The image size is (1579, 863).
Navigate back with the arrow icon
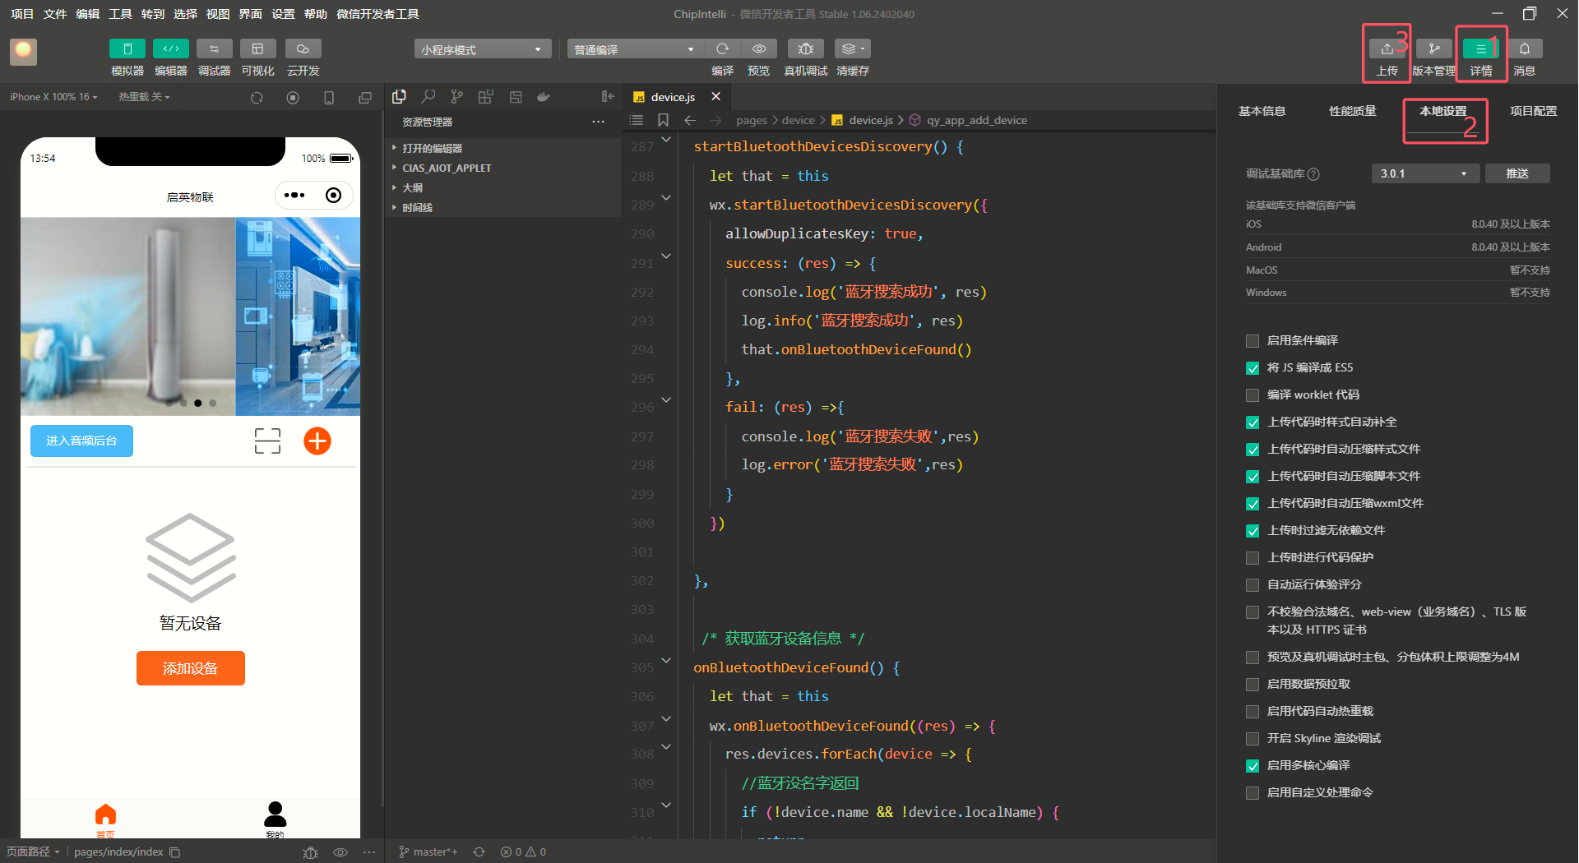click(x=690, y=120)
